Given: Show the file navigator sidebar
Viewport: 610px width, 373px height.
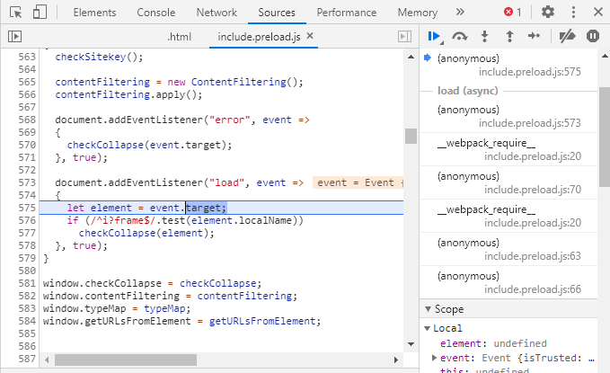Looking at the screenshot, I should coord(14,37).
